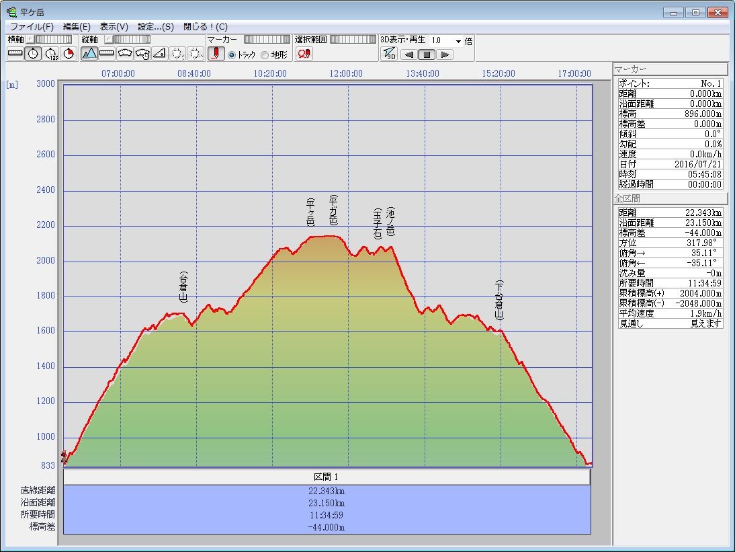Click the [m] unit label
The width and height of the screenshot is (735, 552).
click(x=12, y=85)
